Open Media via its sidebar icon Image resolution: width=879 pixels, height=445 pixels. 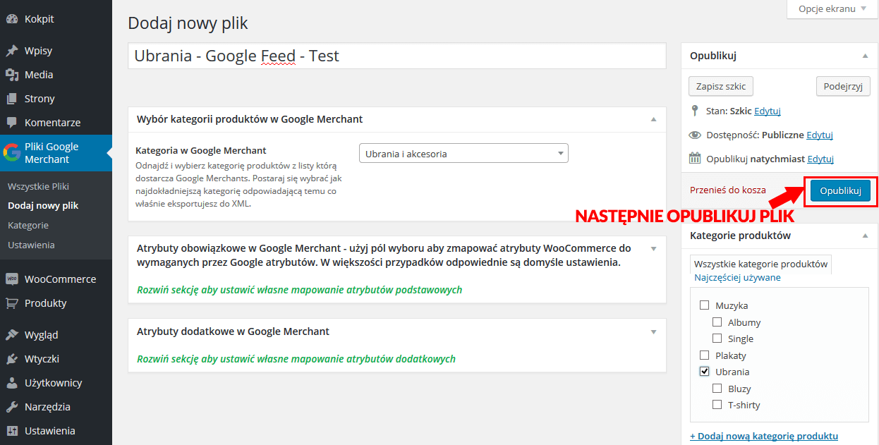pos(11,75)
